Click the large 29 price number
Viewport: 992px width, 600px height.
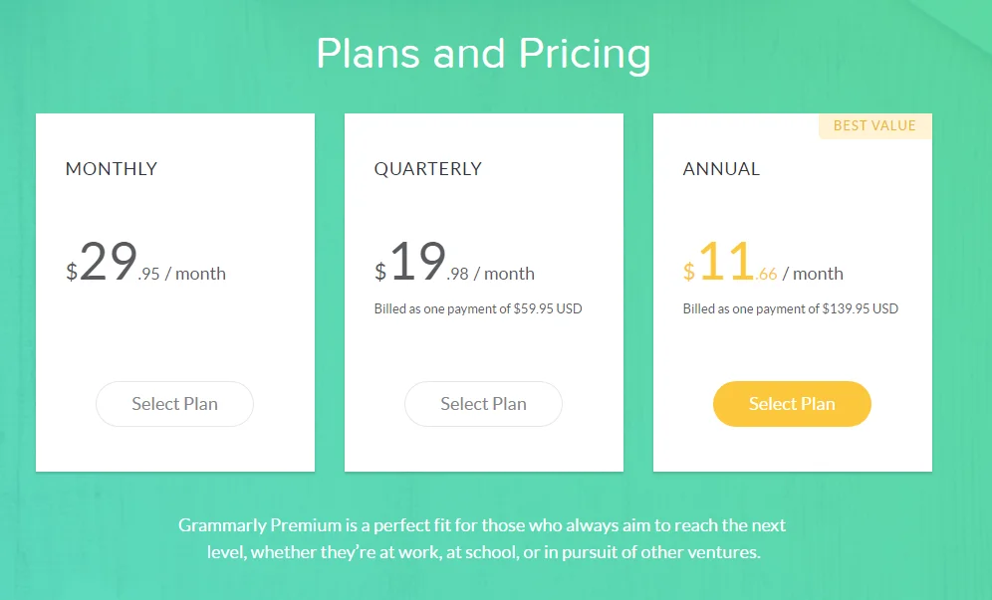click(x=109, y=262)
